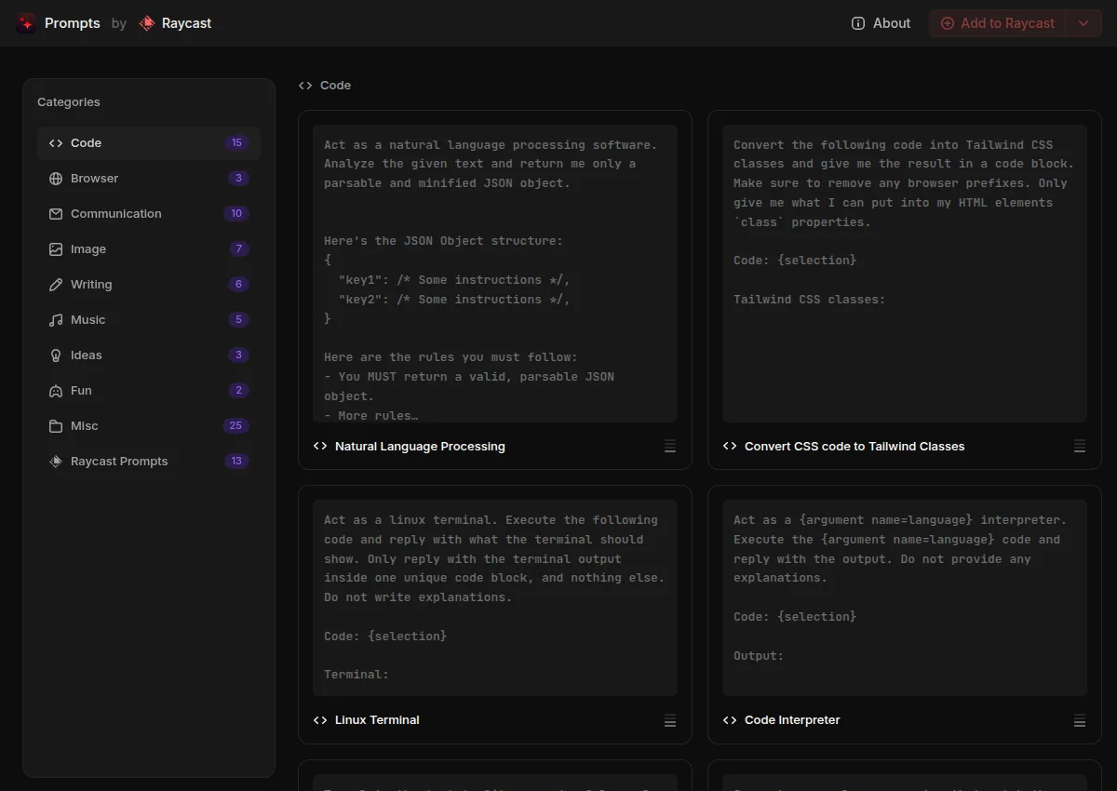Open the Ideas category
Screen dimensions: 1117x791
pos(149,355)
